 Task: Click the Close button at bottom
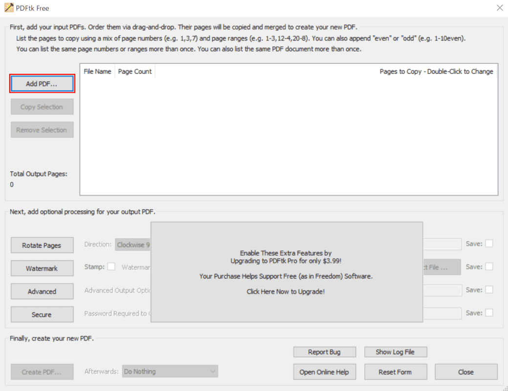[466, 372]
